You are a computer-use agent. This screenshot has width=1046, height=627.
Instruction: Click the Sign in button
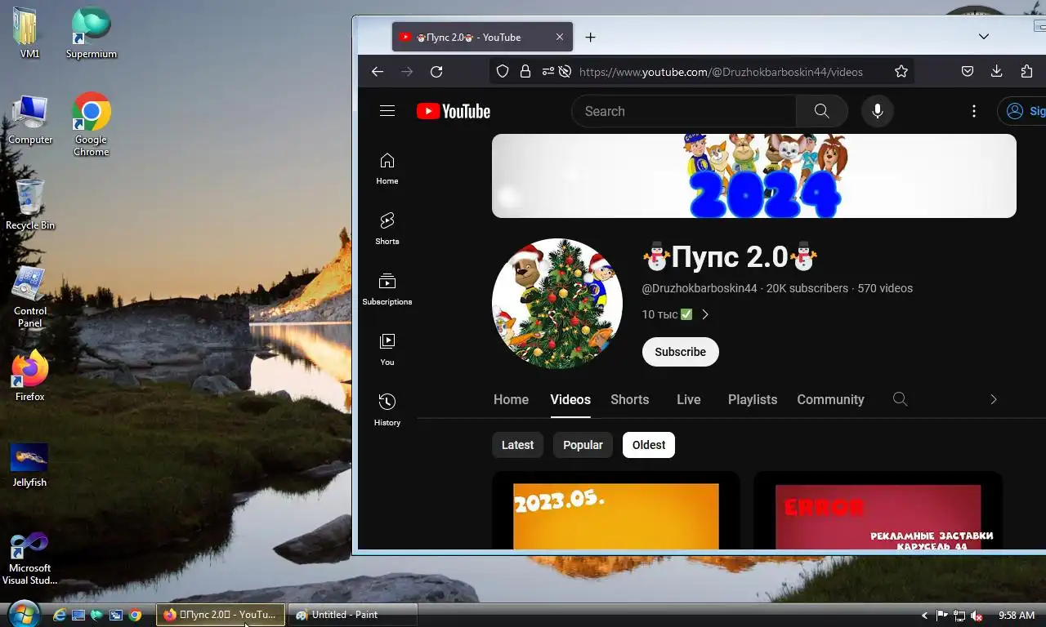[1022, 111]
